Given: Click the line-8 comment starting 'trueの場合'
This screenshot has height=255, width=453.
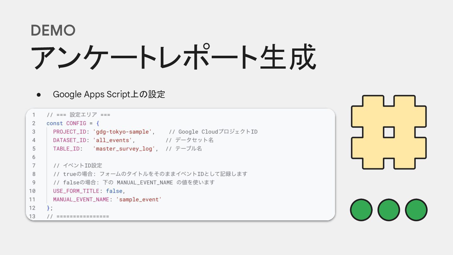Looking at the screenshot, I should (150, 174).
